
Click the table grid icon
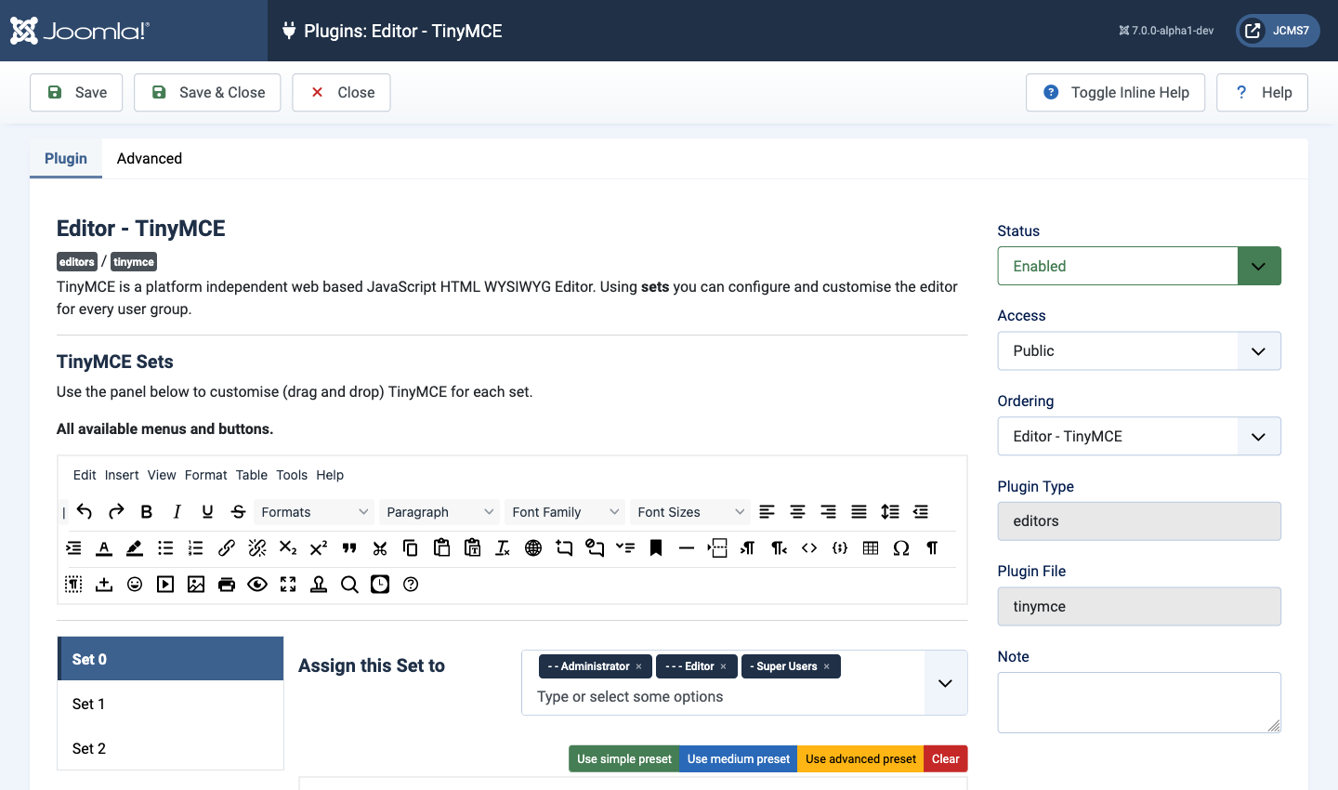point(871,547)
